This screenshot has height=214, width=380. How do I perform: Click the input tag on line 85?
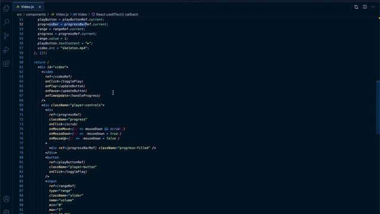tap(51, 181)
